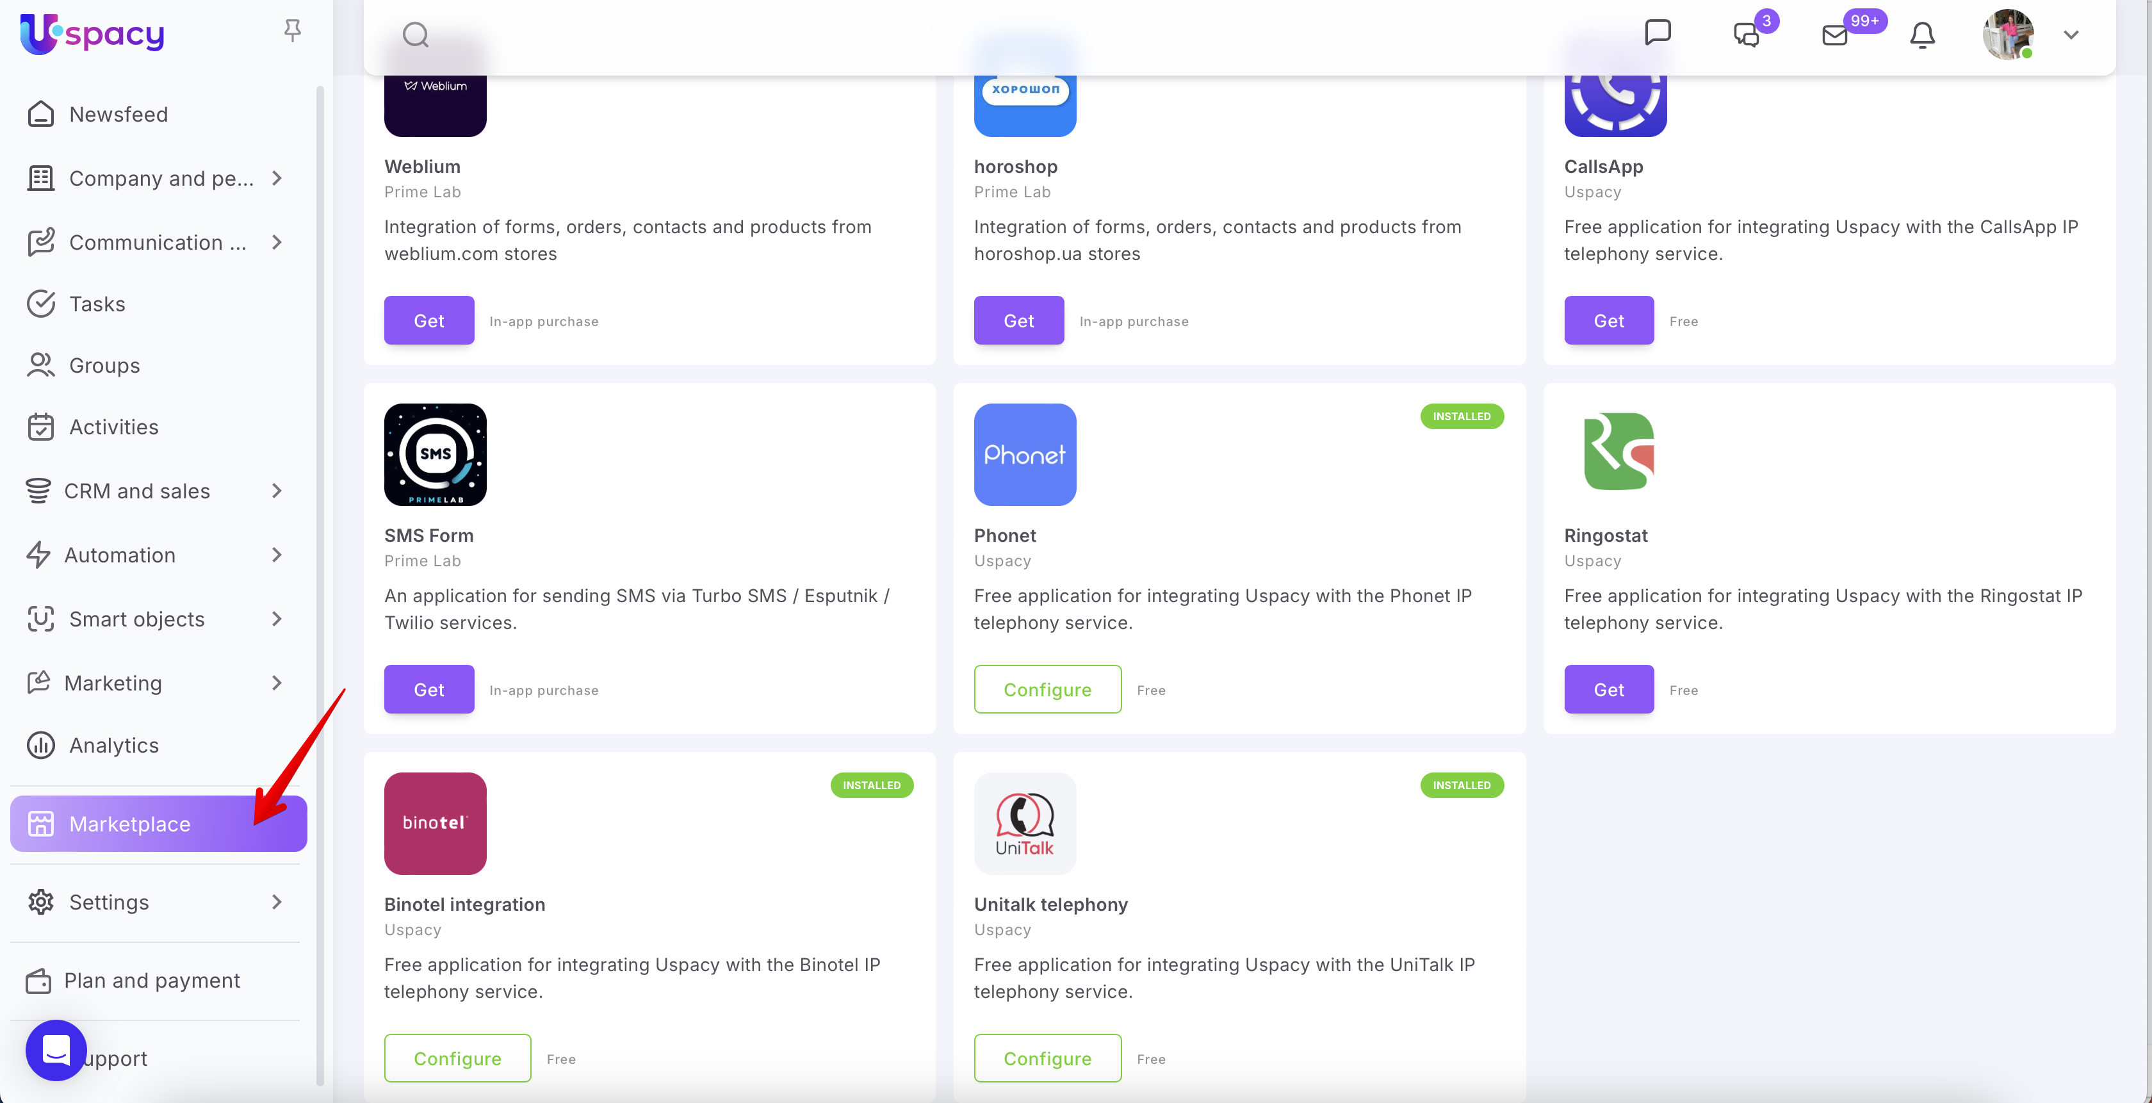
Task: Open the mail icon showing 99+
Action: pos(1834,35)
